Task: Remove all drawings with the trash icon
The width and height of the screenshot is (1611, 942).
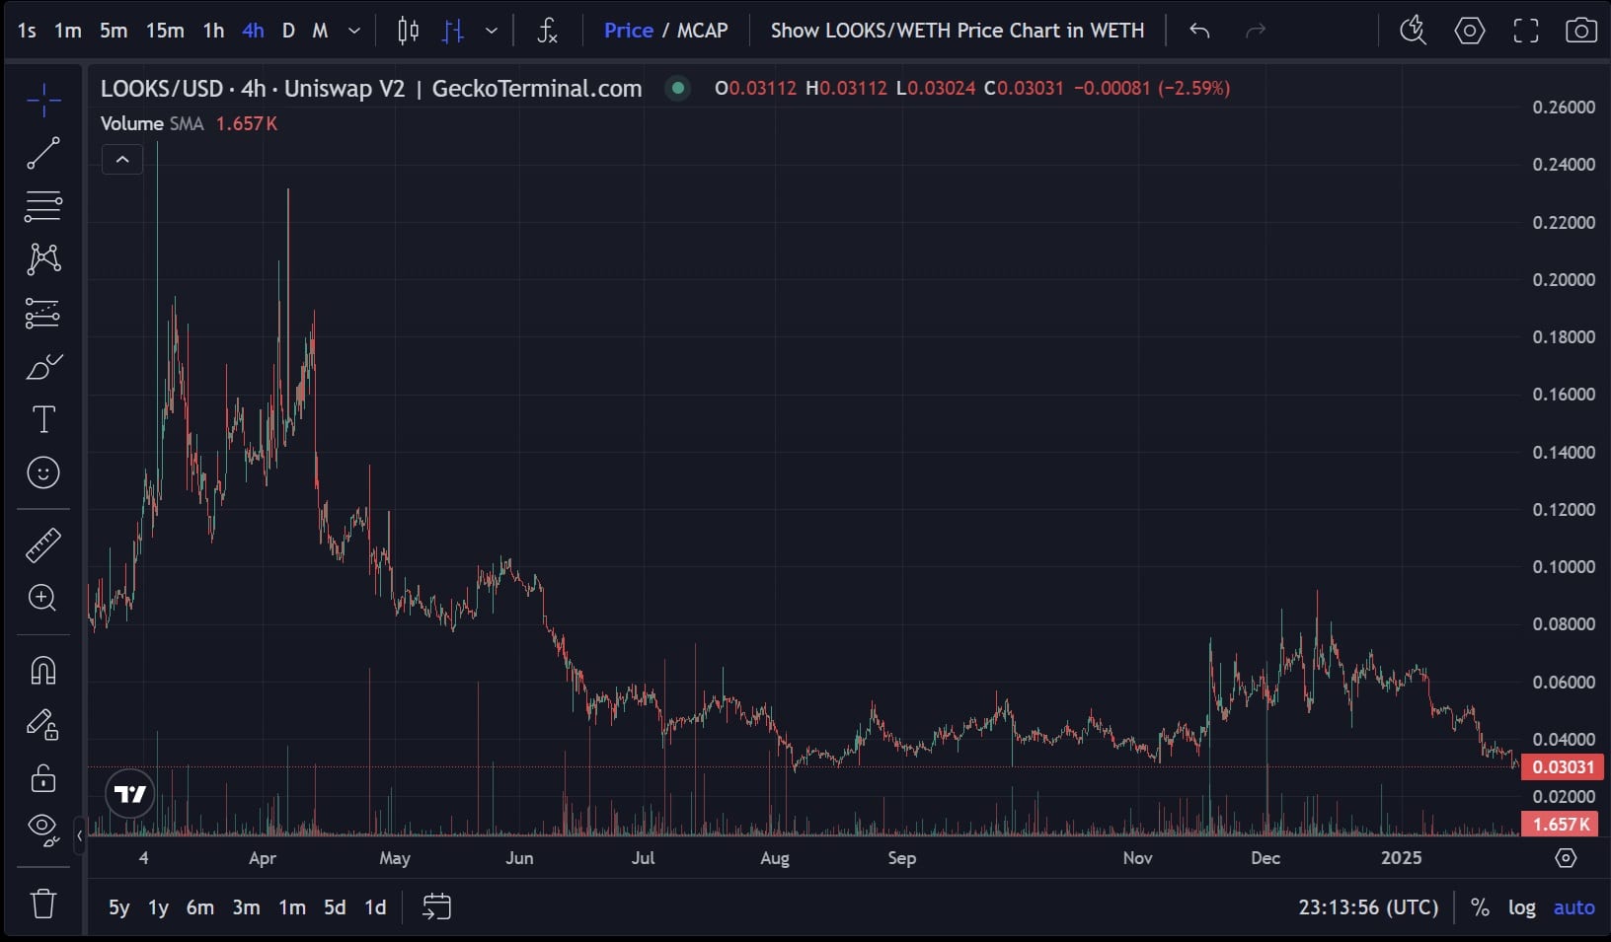Action: tap(42, 903)
